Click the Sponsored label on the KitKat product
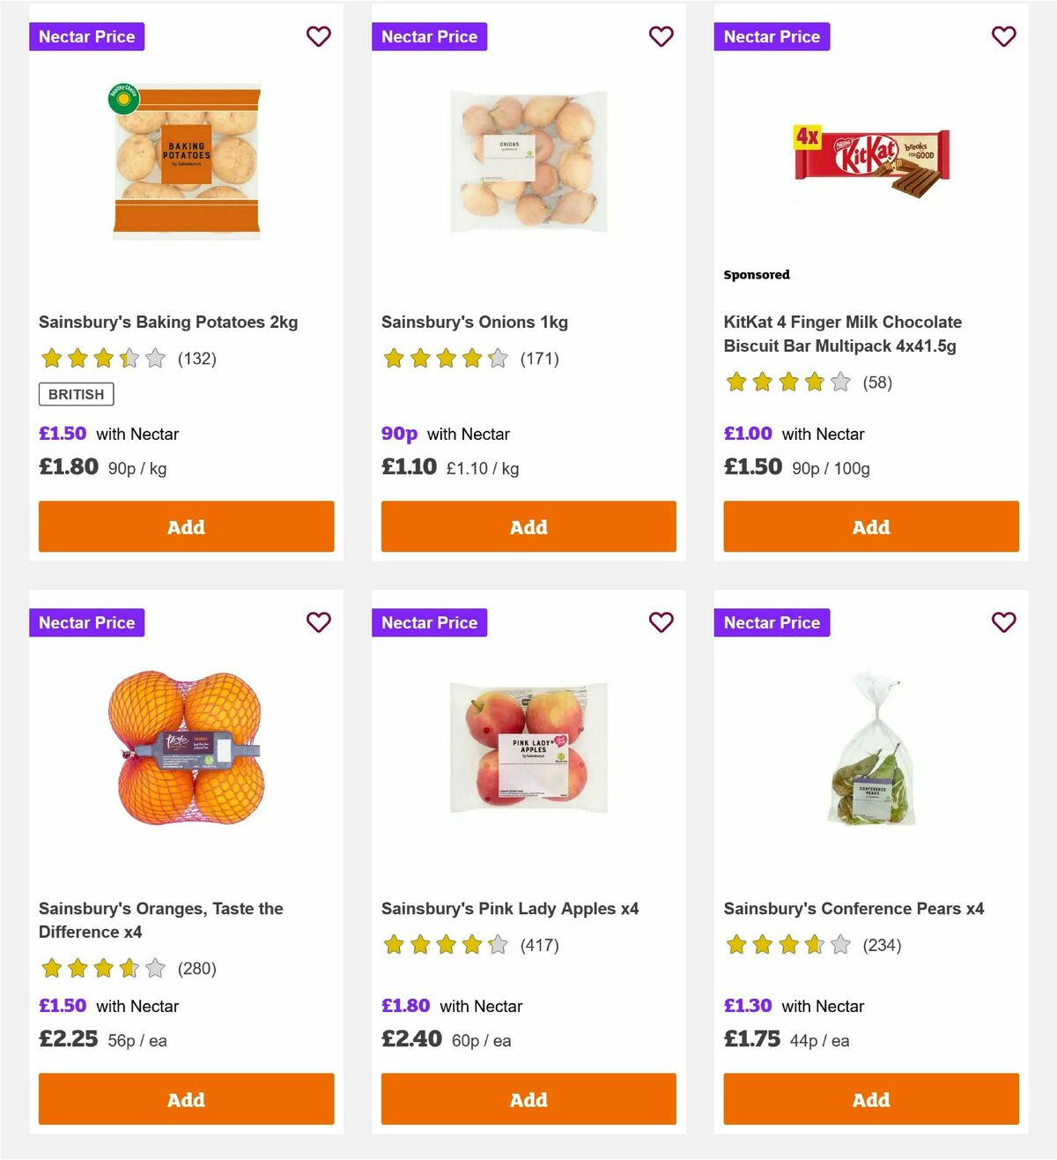The image size is (1057, 1160). 756,274
